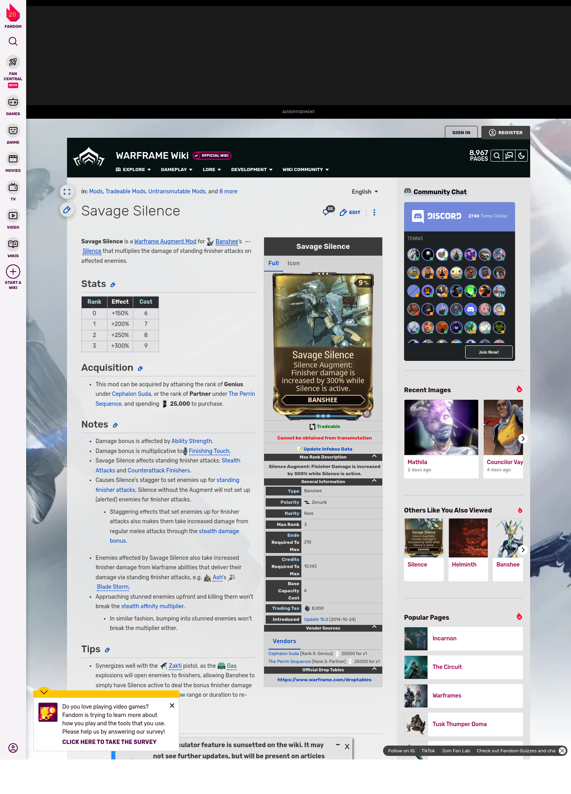Viewport: 571px width, 794px height.
Task: Open the Lore dropdown menu
Action: click(212, 170)
